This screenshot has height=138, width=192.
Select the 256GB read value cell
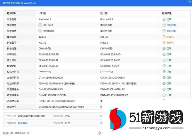click(104, 37)
